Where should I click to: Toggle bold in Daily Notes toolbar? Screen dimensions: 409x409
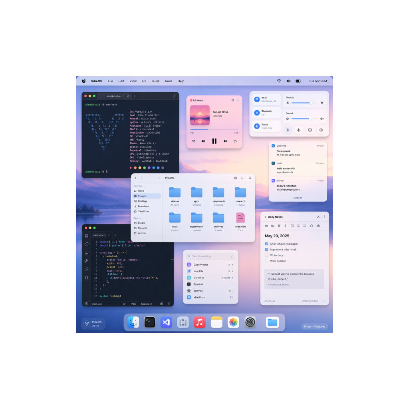[279, 226]
